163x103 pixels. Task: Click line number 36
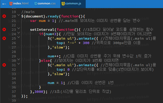pyautogui.click(x=14, y=87)
